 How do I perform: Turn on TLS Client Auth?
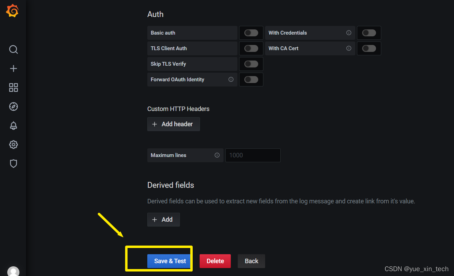coord(251,48)
